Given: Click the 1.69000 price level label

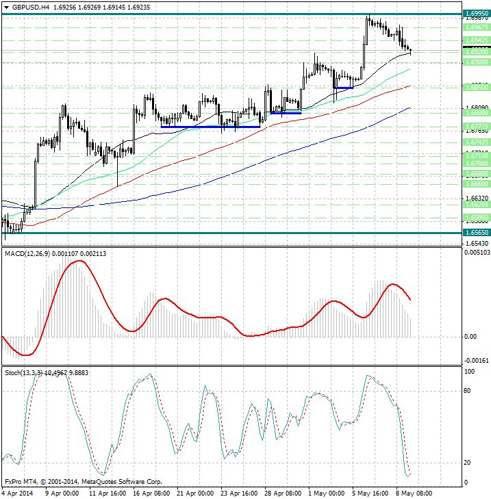Looking at the screenshot, I should pos(477,62).
